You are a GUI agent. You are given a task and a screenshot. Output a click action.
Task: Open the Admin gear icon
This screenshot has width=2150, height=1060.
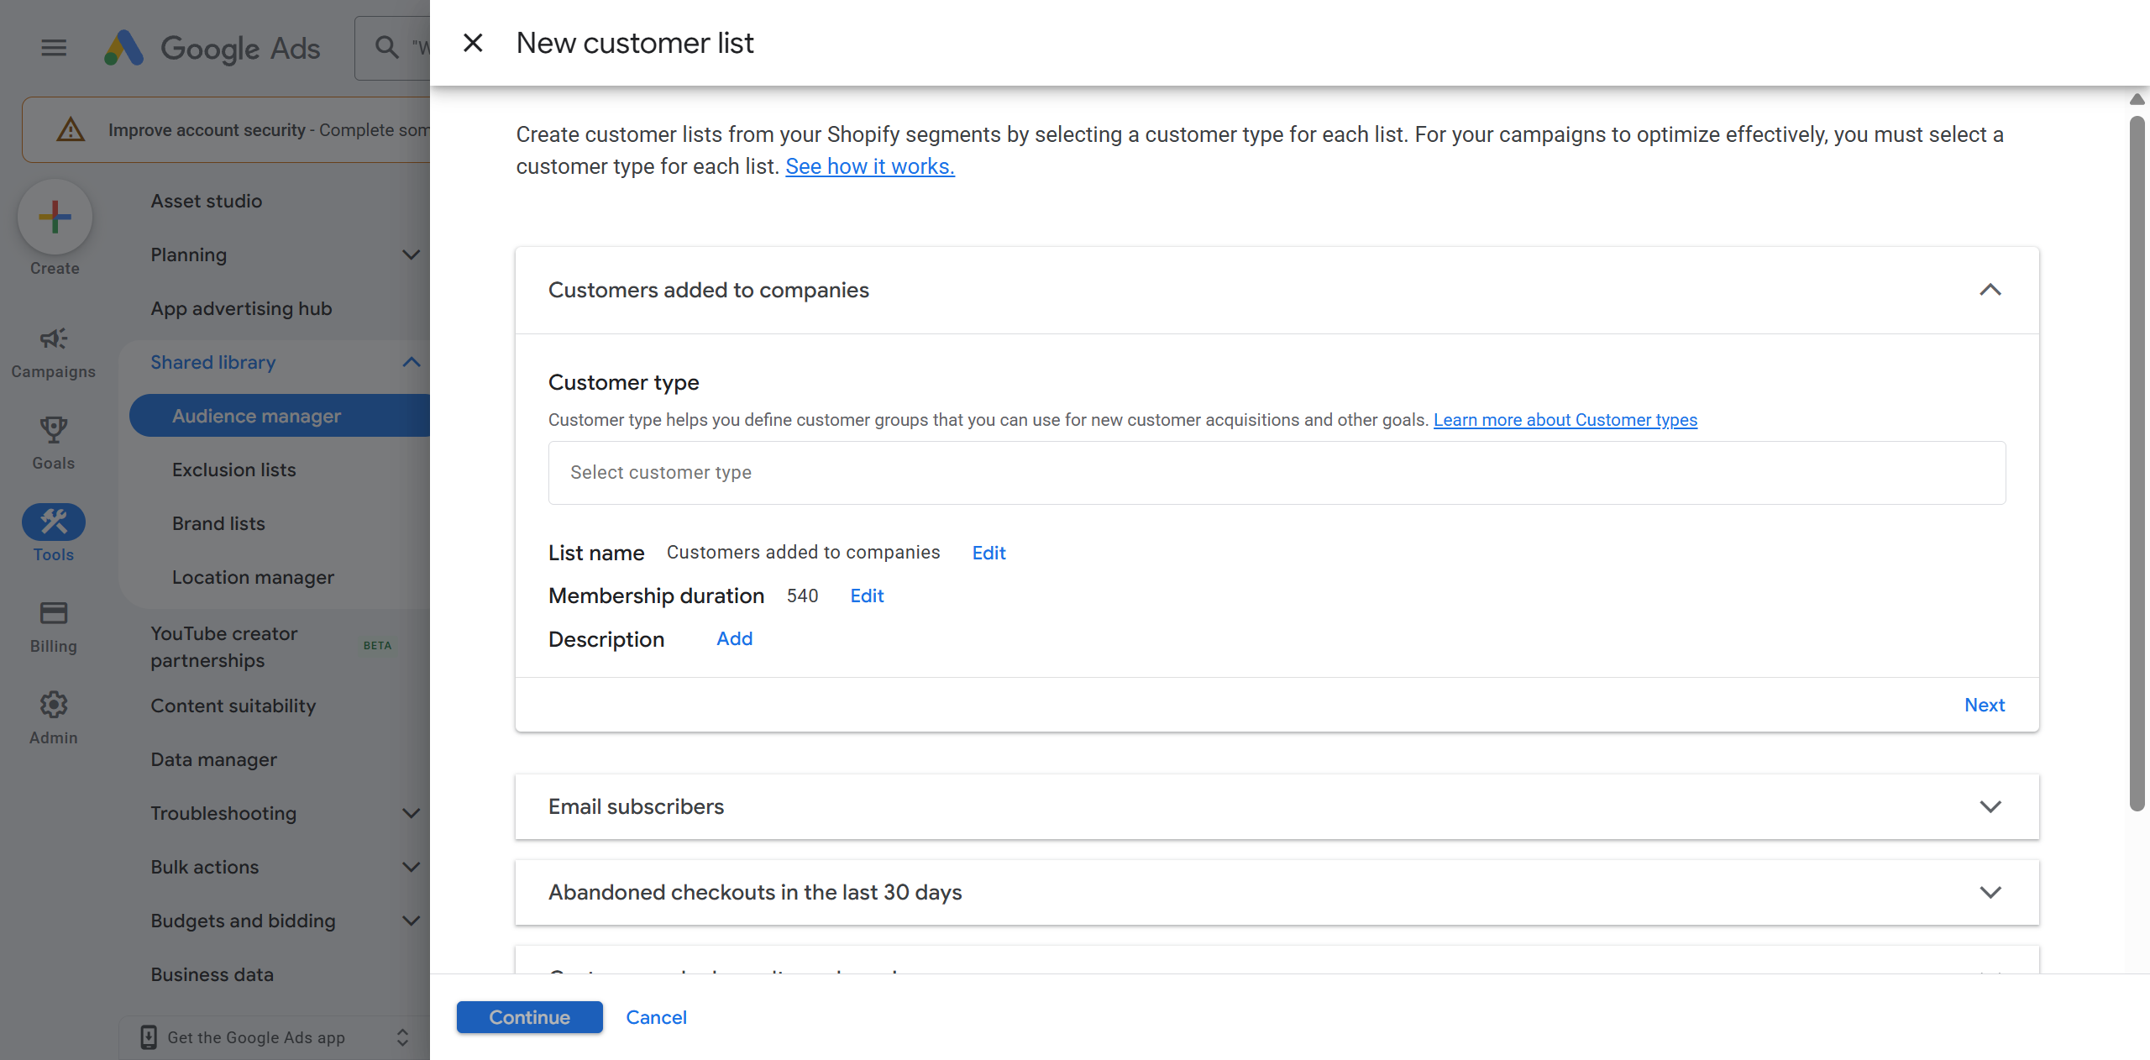coord(54,705)
